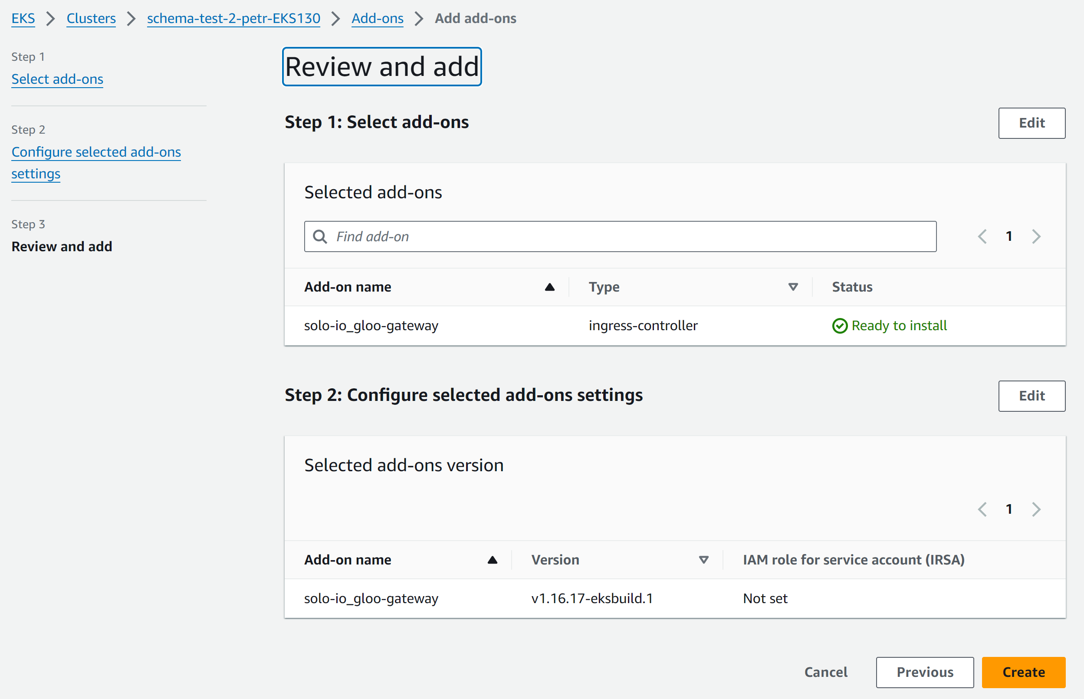This screenshot has width=1084, height=699.
Task: Click the search magnifier icon
Action: [320, 236]
